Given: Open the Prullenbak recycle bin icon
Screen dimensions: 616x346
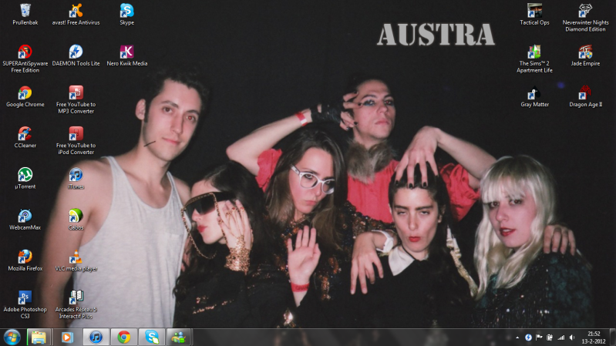Looking at the screenshot, I should point(25,12).
